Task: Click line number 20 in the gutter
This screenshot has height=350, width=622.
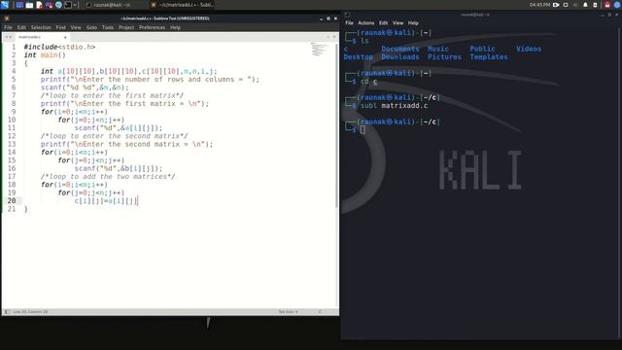Action: tap(12, 201)
